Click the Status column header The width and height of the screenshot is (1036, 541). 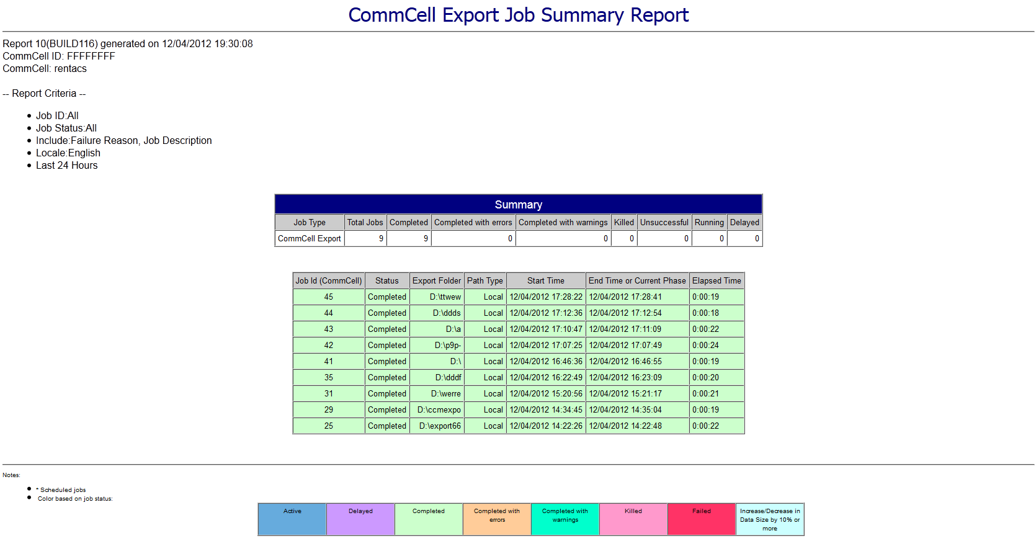(387, 280)
